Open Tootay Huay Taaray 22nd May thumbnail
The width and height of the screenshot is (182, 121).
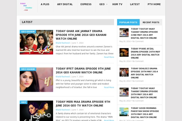point(124,33)
